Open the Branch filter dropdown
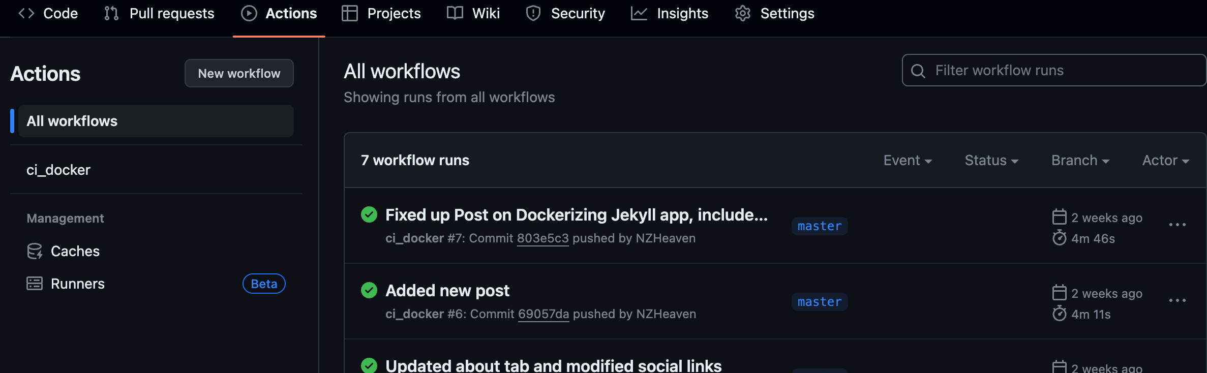The height and width of the screenshot is (373, 1207). coord(1080,161)
